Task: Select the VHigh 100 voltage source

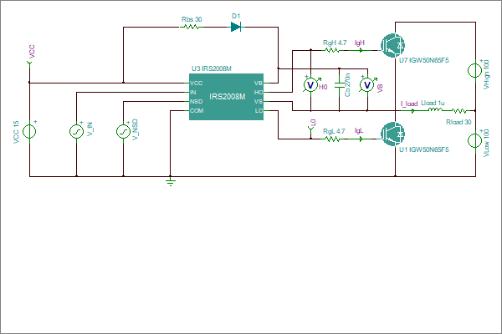Action: [475, 70]
